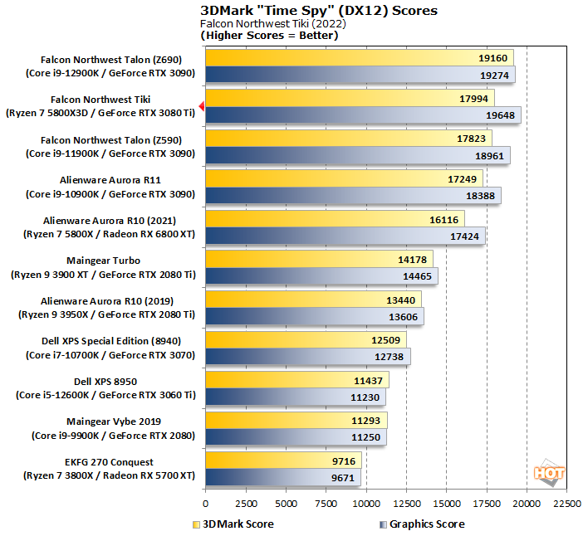
Task: Select the Graphics Score legend label
Action: point(427,524)
